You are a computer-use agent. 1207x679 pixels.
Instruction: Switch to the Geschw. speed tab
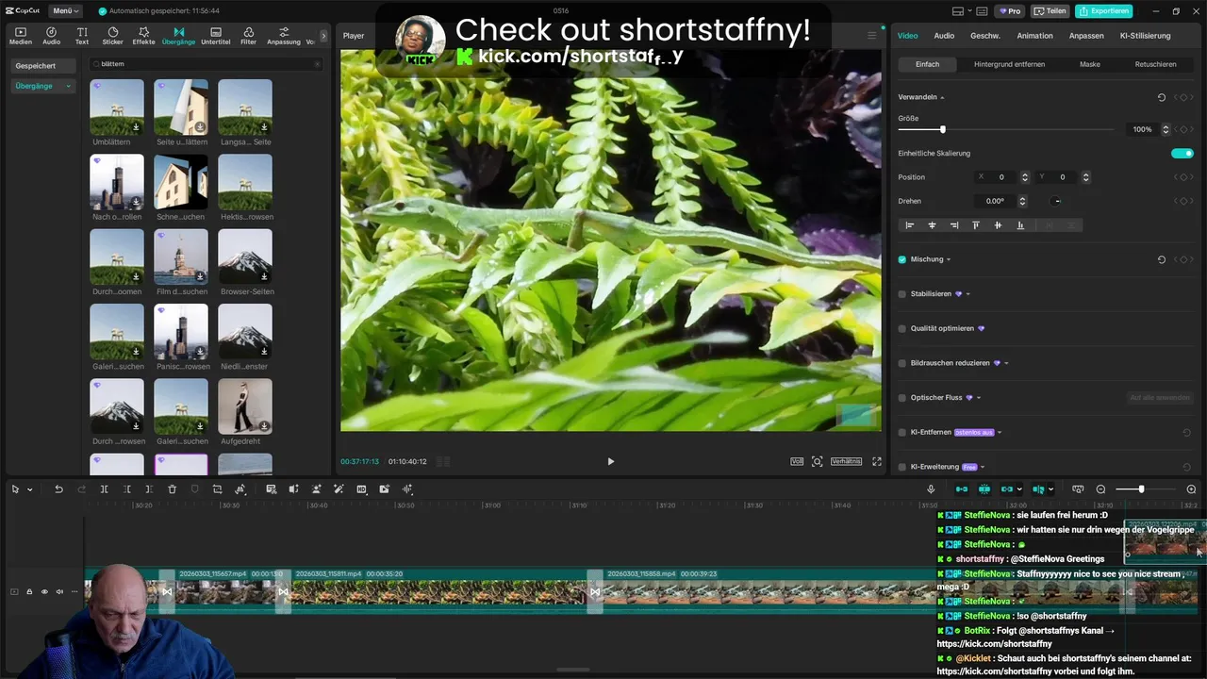(985, 36)
